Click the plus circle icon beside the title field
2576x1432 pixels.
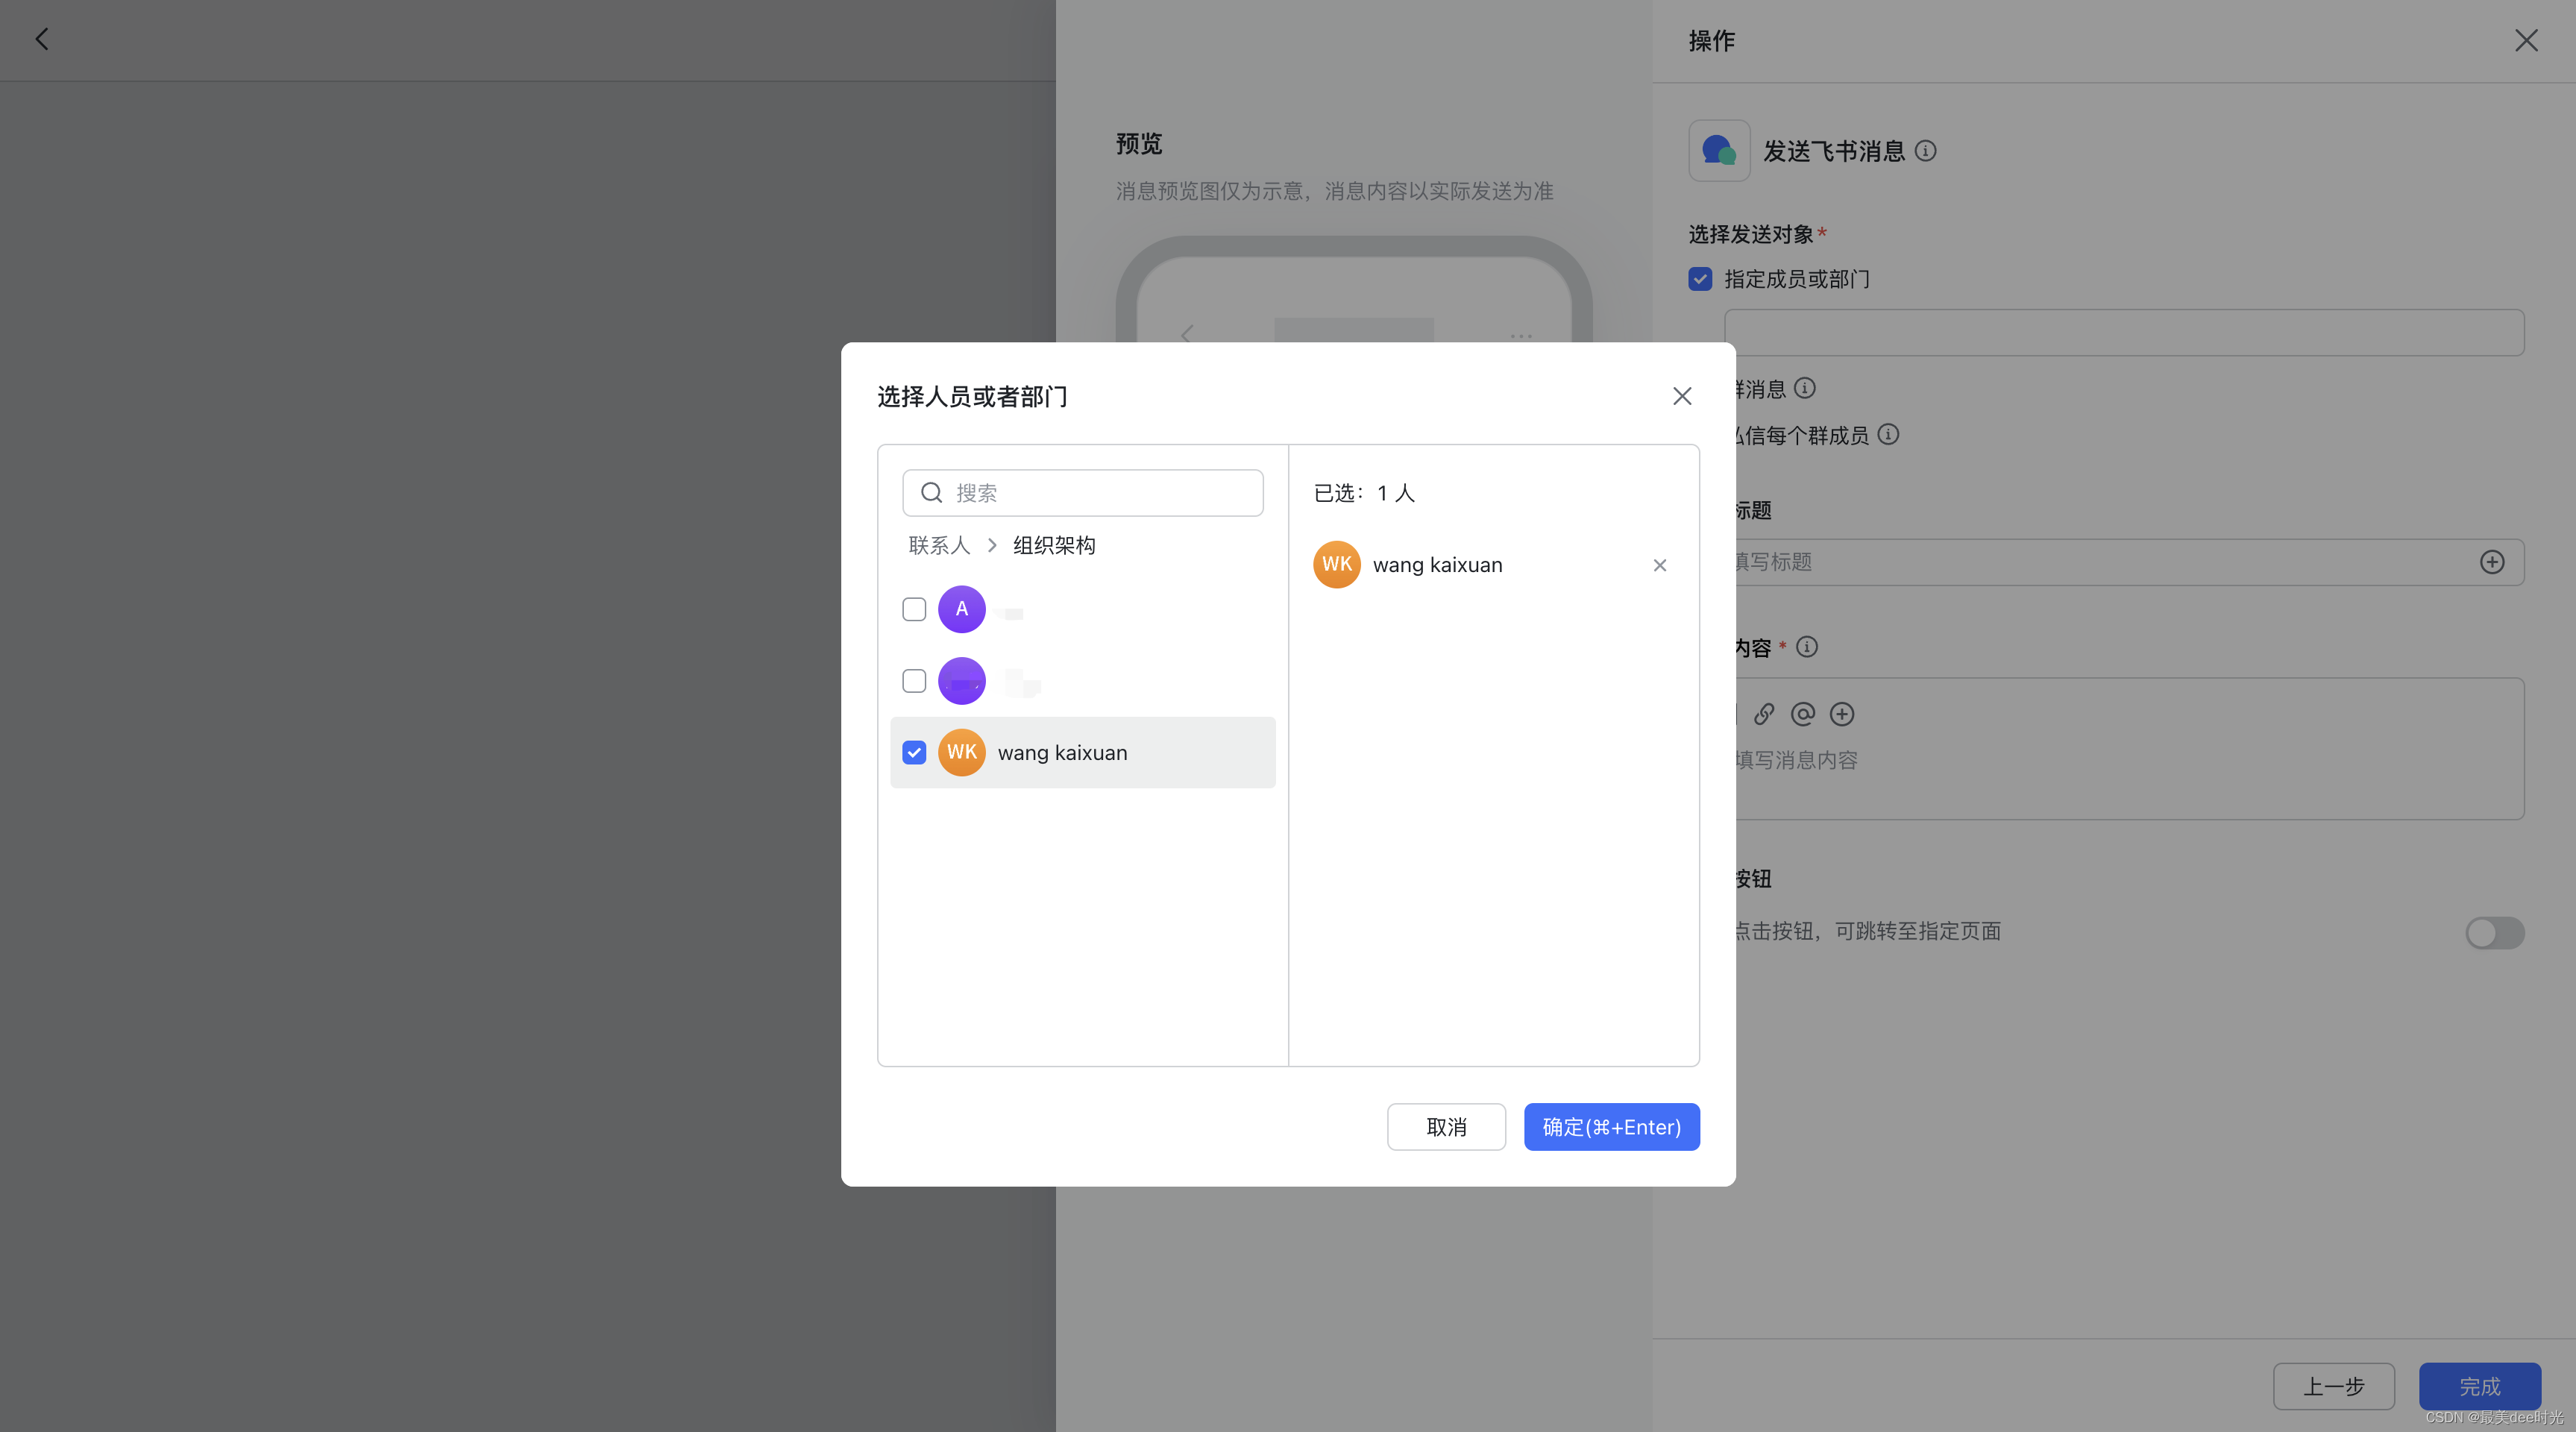2492,561
